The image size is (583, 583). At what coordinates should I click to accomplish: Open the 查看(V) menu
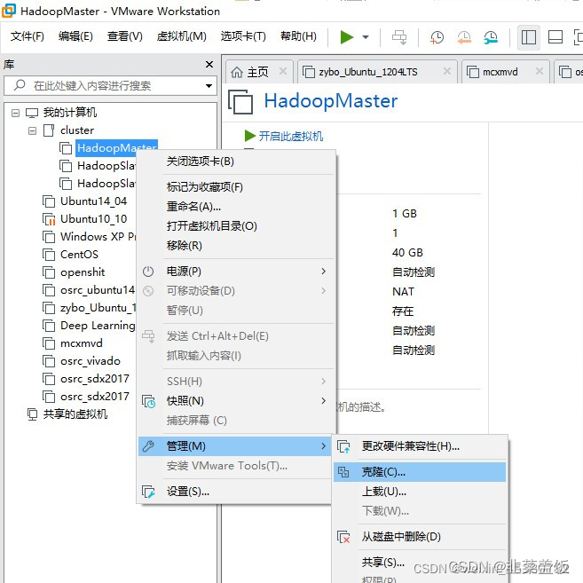click(x=124, y=36)
